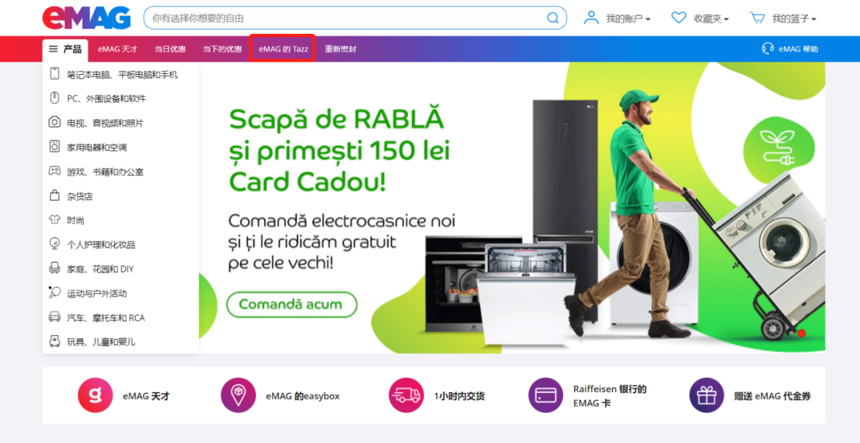Viewport: 860px width, 443px height.
Task: Toggle the 产品 hamburger menu
Action: click(65, 49)
